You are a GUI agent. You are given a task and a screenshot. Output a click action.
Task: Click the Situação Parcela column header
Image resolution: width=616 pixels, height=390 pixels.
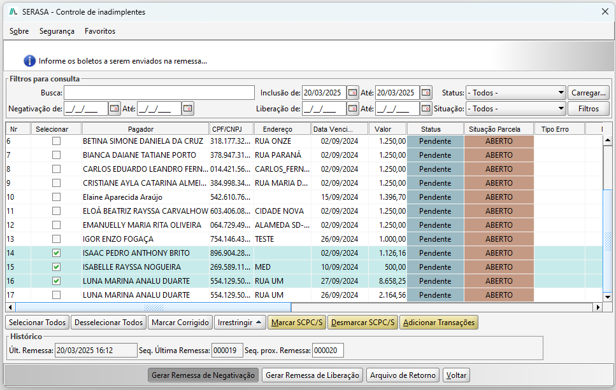499,129
